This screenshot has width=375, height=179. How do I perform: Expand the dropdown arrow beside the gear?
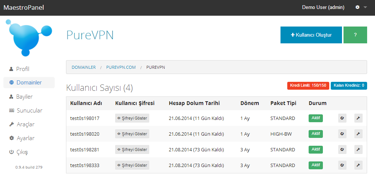click(x=365, y=7)
